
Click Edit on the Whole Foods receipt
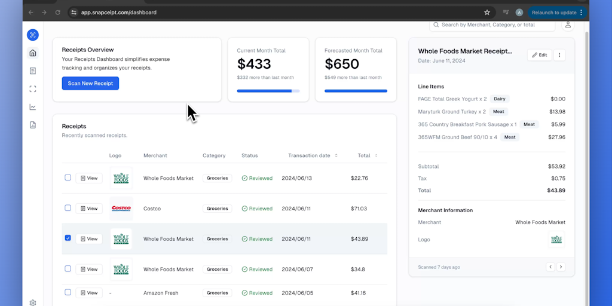(539, 55)
